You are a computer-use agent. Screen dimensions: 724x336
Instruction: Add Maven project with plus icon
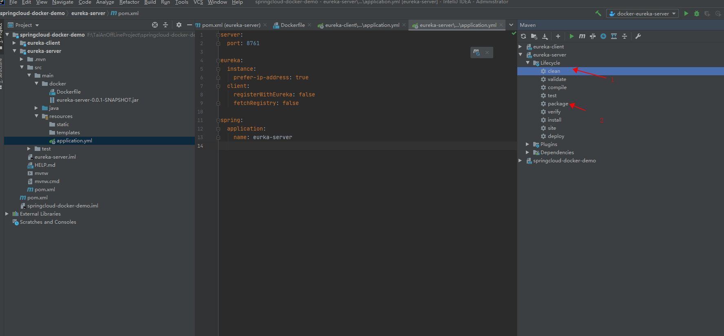[558, 36]
